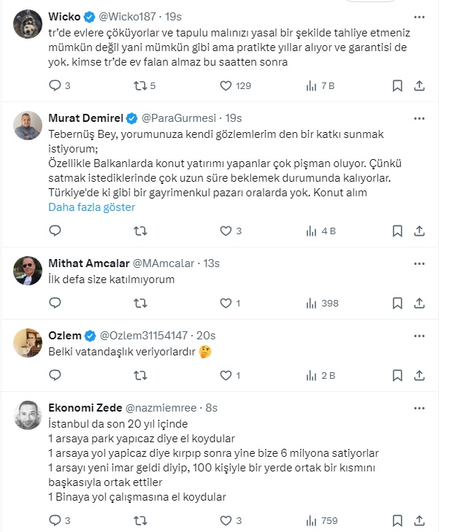The height and width of the screenshot is (532, 452).
Task: Retweet Ozlem's citizenship tweet
Action: coord(139,376)
